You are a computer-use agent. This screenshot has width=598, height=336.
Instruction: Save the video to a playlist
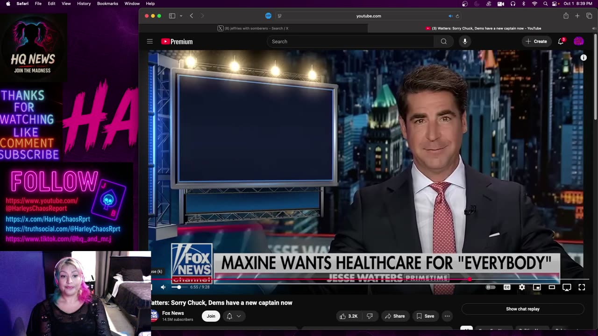pyautogui.click(x=425, y=316)
